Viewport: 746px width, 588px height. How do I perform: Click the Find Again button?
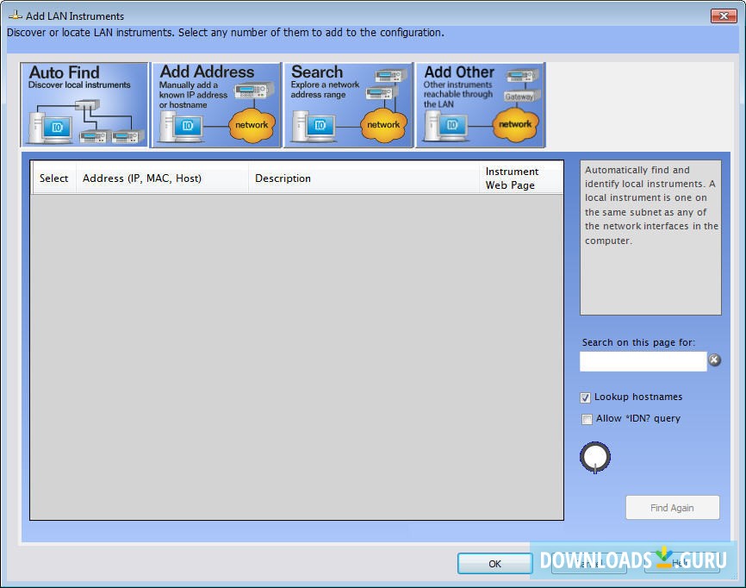[672, 507]
